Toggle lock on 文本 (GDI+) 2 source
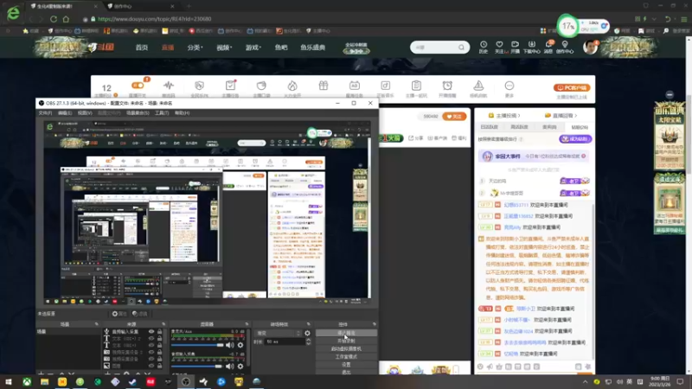Screen dimensions: 692x389 [x=160, y=338]
